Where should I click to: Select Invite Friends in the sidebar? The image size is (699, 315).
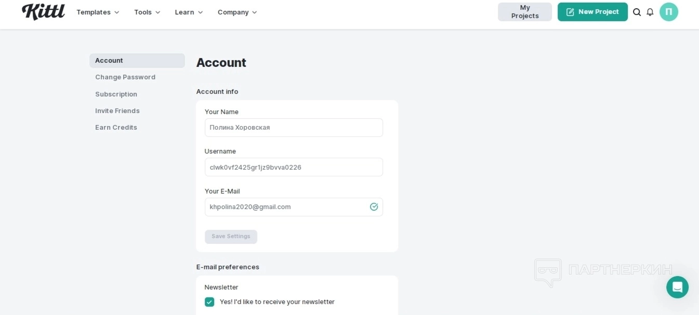[117, 111]
